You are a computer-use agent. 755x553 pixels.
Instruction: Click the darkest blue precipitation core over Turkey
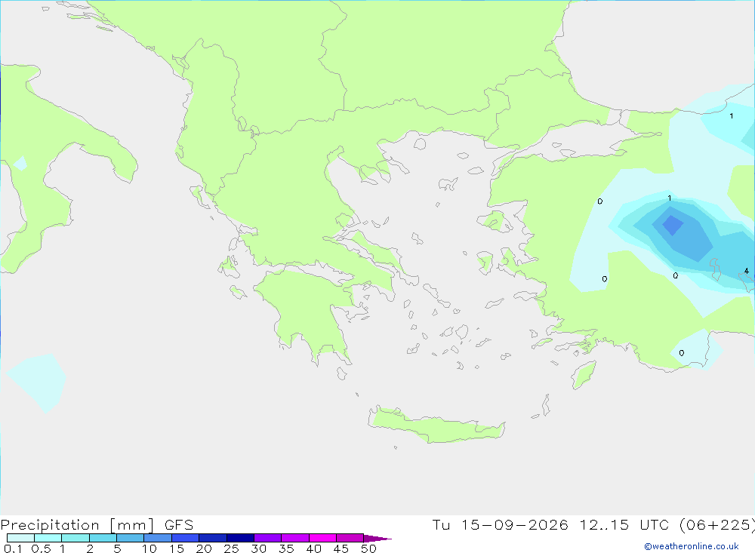point(673,225)
